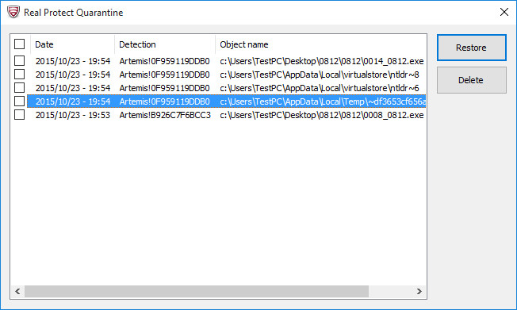This screenshot has width=517, height=310.
Task: Select the path ending virtualstore\ntldr~6
Action: (320, 88)
